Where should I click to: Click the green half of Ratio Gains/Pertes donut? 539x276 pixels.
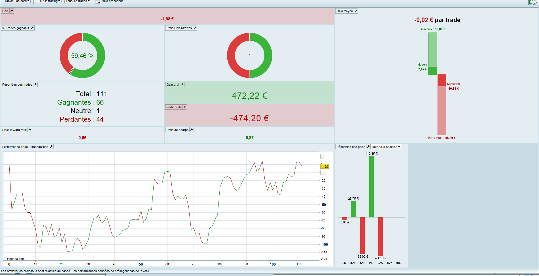[x=268, y=55]
